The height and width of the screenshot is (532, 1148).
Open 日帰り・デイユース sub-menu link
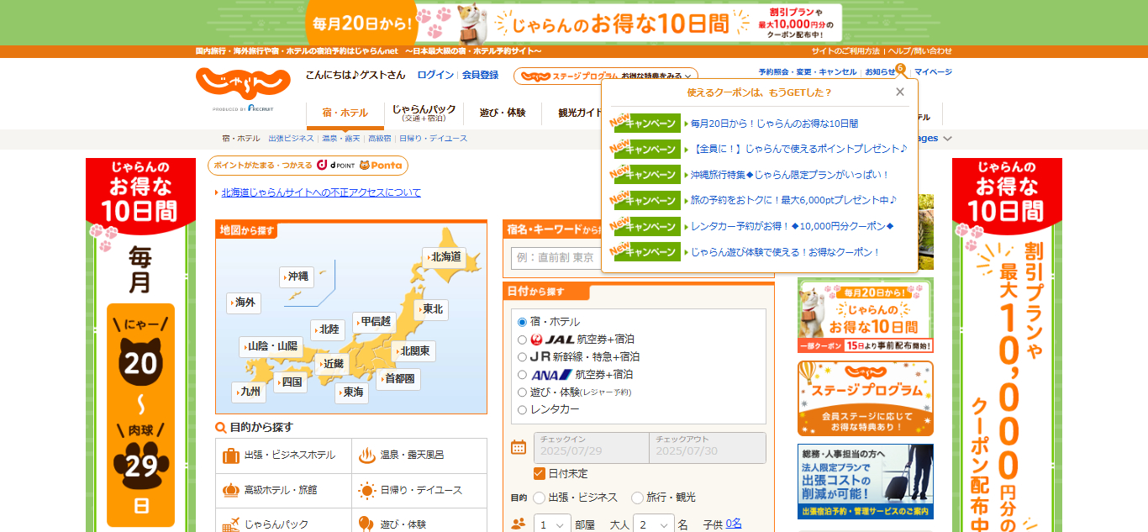(433, 139)
